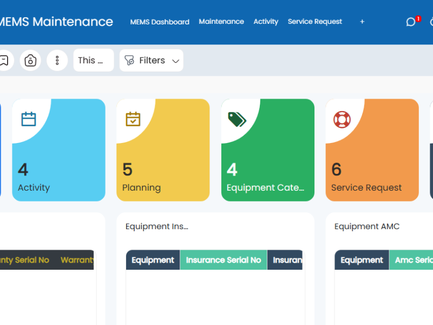
Task: Open the MEMS Dashboard menu
Action: [160, 22]
